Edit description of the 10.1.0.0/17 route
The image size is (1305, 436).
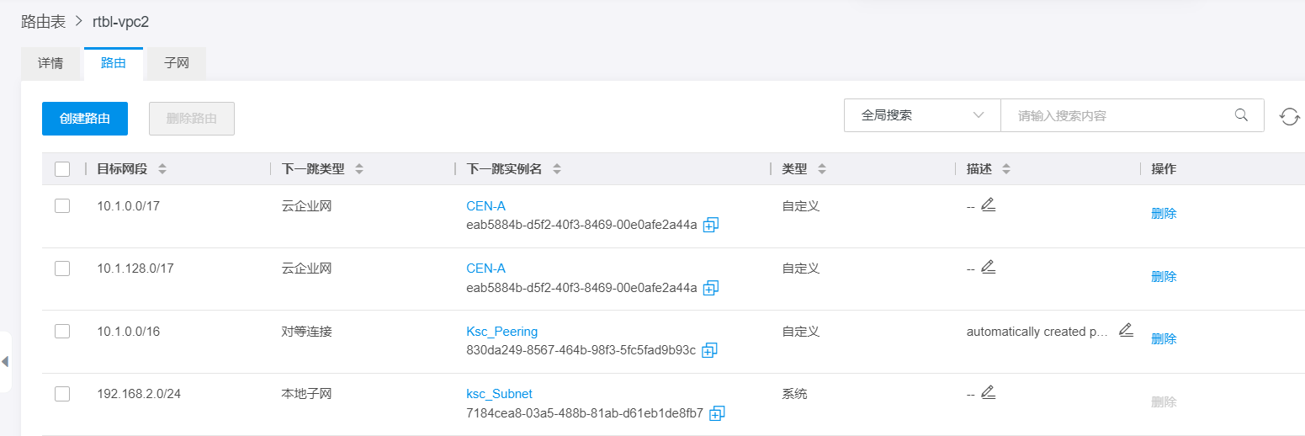tap(989, 205)
